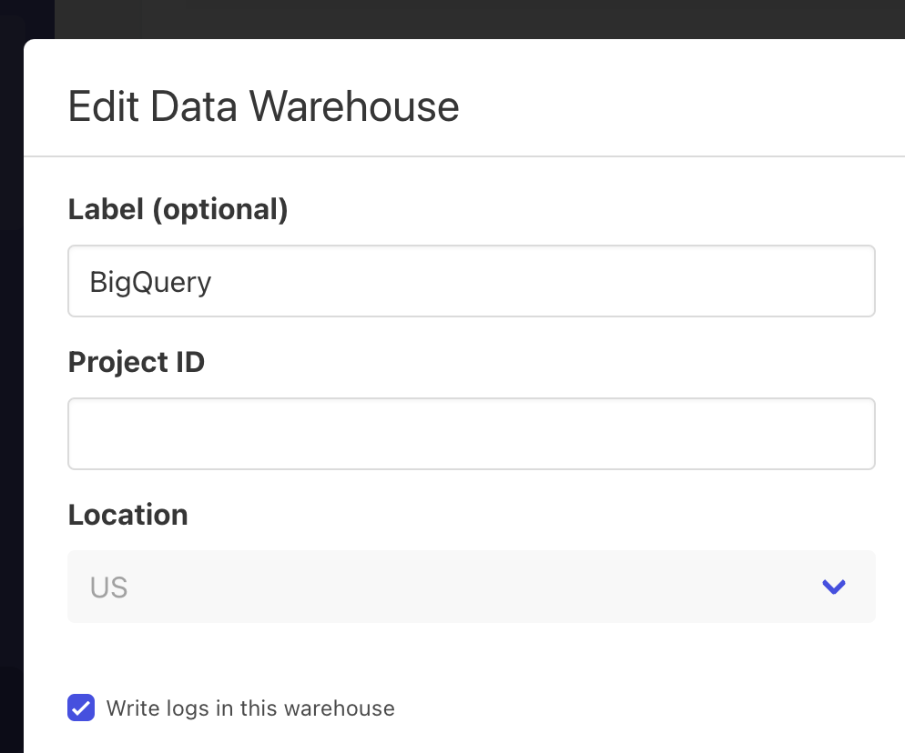The width and height of the screenshot is (905, 753).
Task: Click the Label (optional) heading
Action: pos(178,209)
